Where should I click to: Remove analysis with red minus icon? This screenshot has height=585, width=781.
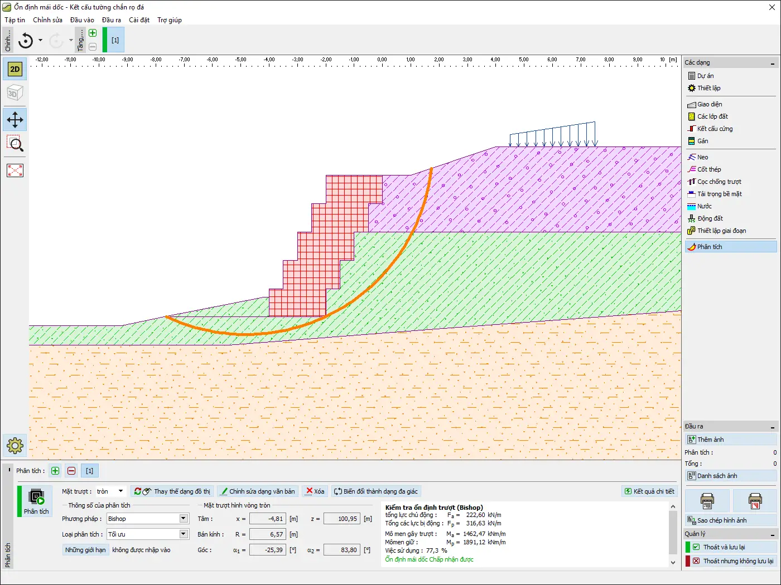71,471
